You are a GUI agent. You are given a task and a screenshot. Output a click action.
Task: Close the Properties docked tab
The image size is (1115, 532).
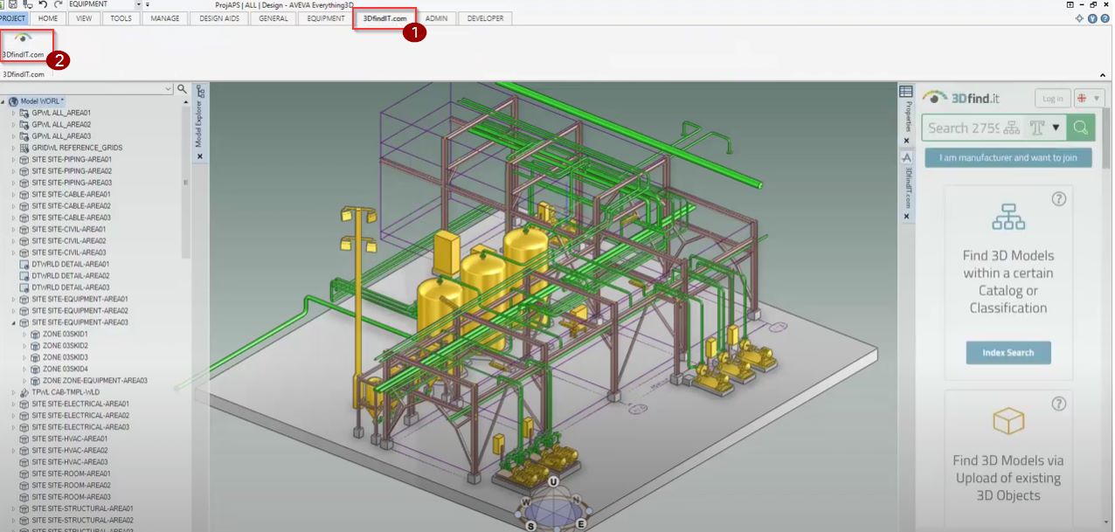coord(906,140)
